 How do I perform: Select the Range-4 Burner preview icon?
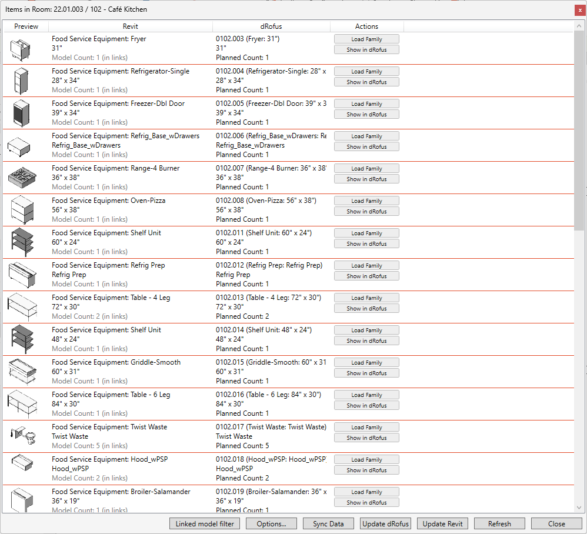click(x=21, y=178)
